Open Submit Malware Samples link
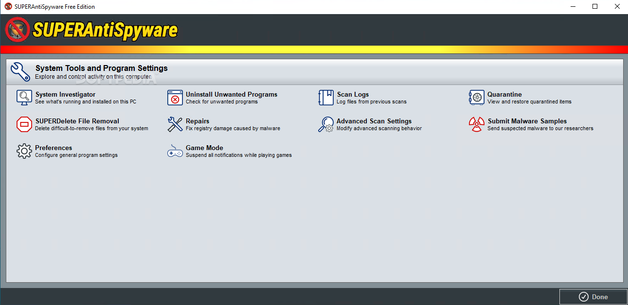This screenshot has height=305, width=628. coord(527,121)
